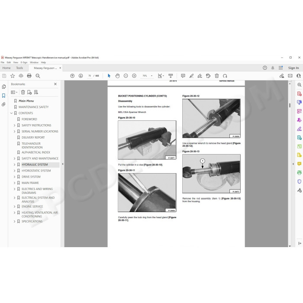The height and width of the screenshot is (303, 303).
Task: Open the E-Sign menu
Action: 24,62
